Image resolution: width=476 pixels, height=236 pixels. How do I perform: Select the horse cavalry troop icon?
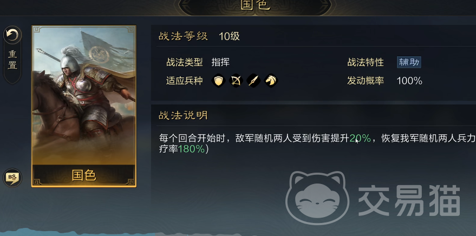pyautogui.click(x=271, y=81)
